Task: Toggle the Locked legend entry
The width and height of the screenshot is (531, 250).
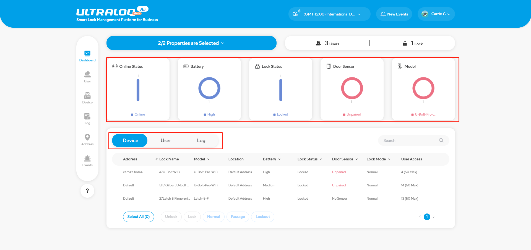Action: (281, 114)
